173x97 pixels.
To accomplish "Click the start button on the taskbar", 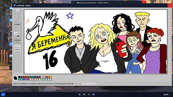I will 3,94.
